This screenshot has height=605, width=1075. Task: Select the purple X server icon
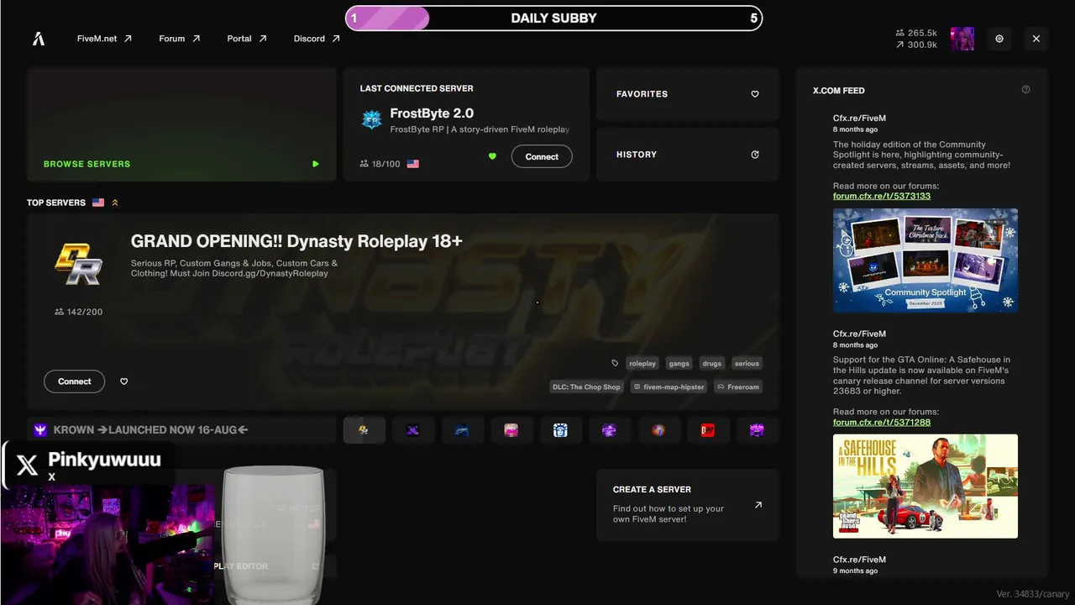[x=413, y=430]
